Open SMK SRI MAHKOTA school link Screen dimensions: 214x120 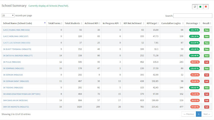[x=16, y=107]
